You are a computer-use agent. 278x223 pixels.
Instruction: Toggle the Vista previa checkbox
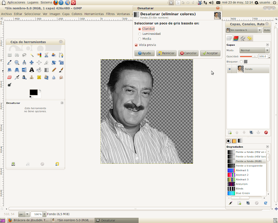point(136,45)
